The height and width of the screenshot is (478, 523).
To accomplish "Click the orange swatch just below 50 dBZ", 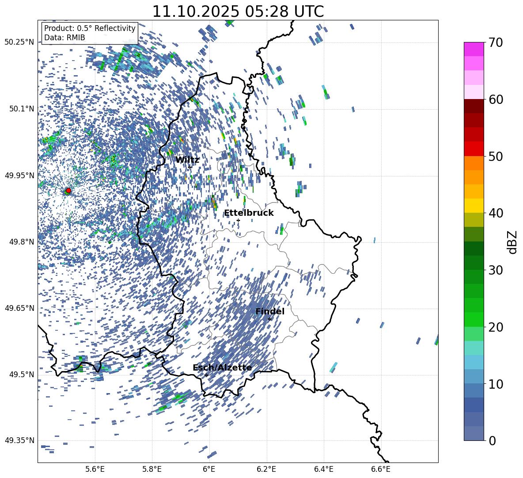I will coord(474,163).
